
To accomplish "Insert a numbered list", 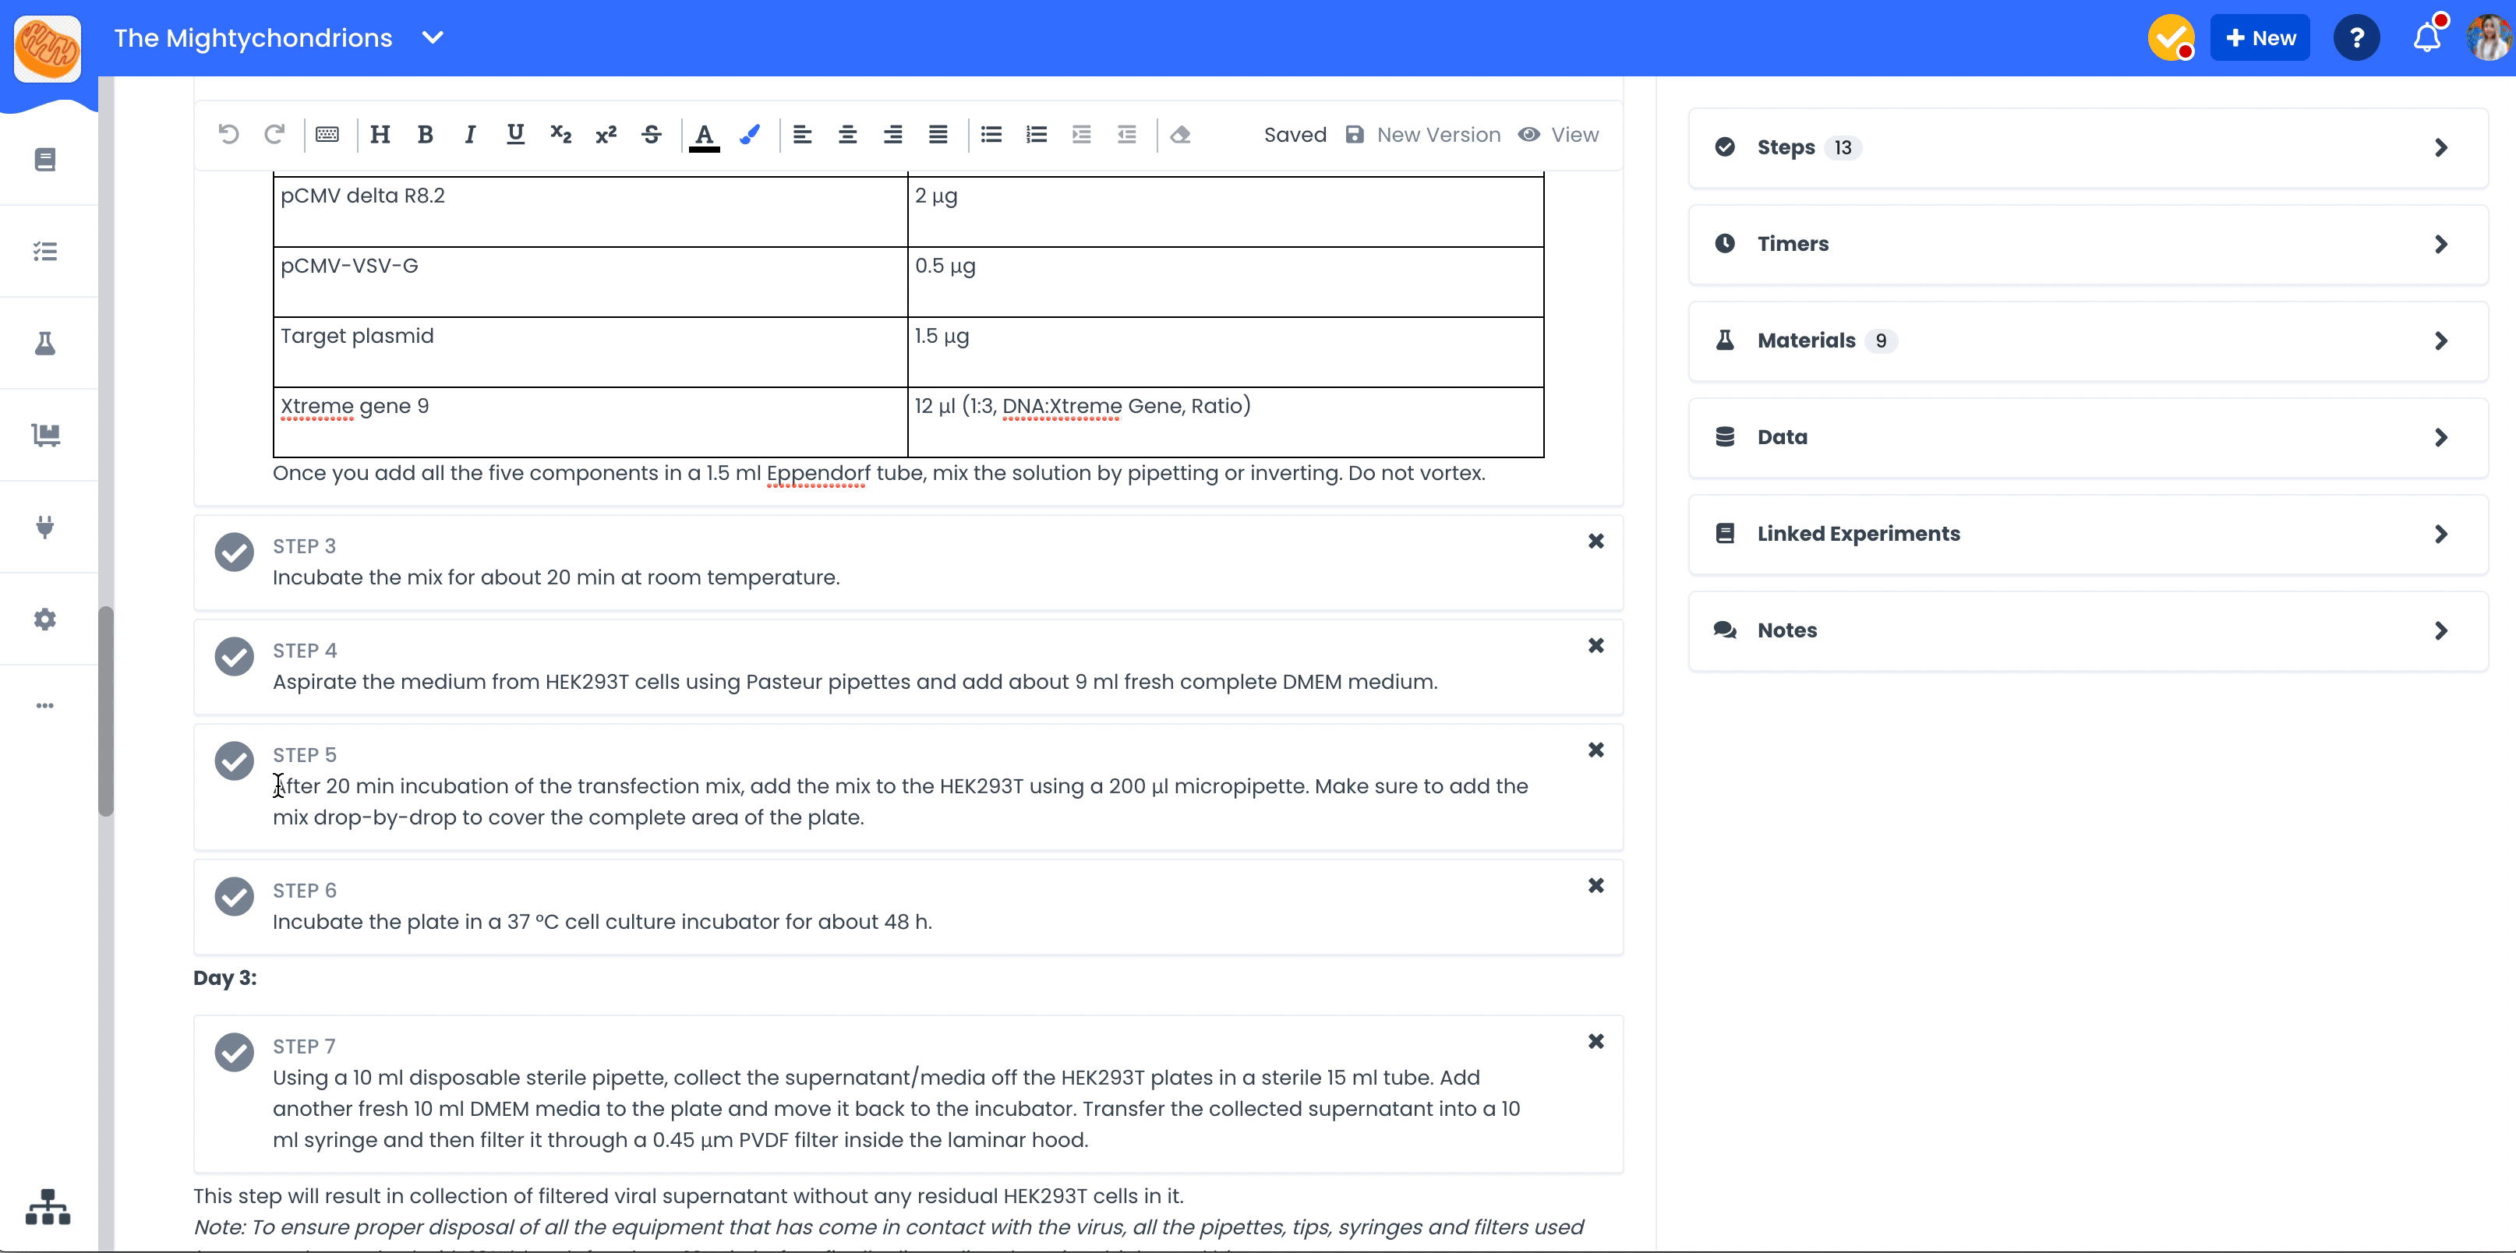I will (1037, 135).
